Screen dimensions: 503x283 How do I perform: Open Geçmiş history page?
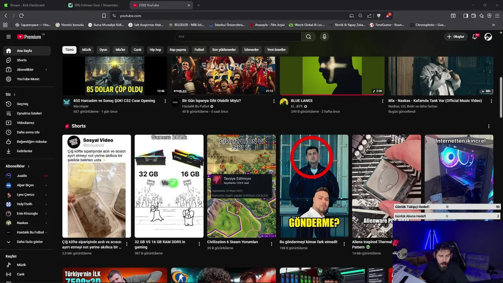27,104
